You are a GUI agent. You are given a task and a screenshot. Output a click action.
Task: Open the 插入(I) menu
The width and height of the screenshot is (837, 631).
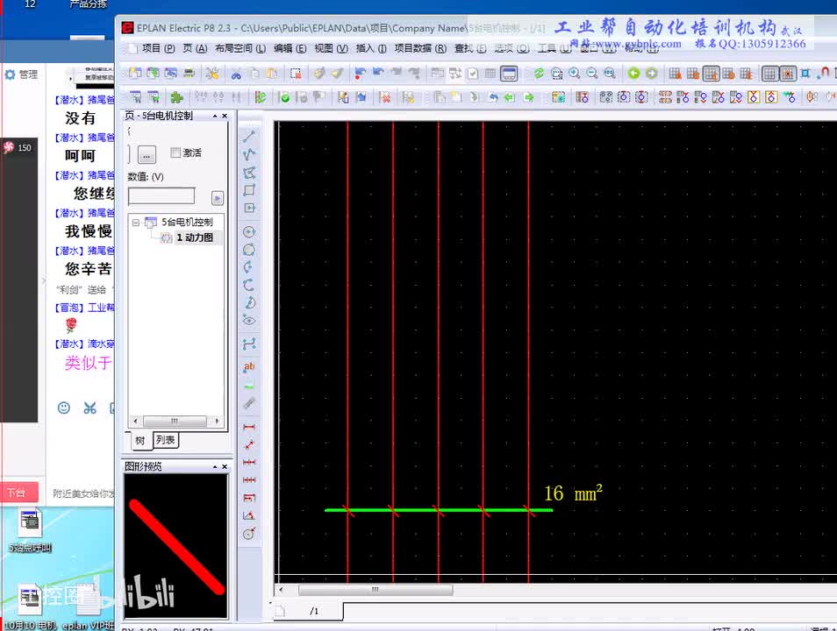tap(371, 48)
